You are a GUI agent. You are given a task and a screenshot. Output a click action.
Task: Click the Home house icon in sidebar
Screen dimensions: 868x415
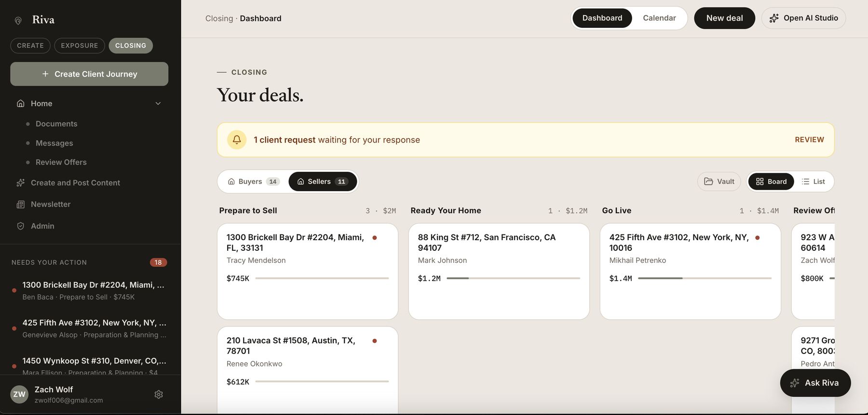click(20, 104)
